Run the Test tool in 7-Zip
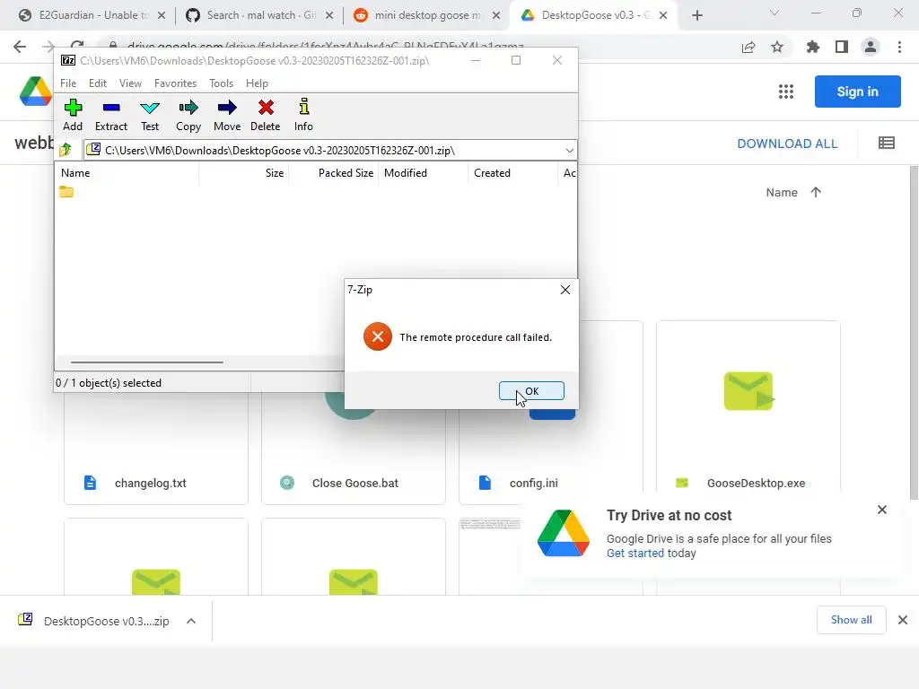This screenshot has height=689, width=919. point(150,115)
